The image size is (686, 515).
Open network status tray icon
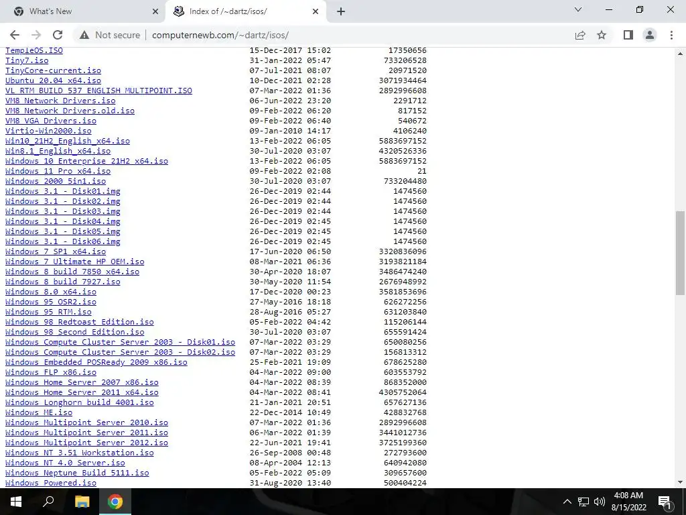click(584, 502)
